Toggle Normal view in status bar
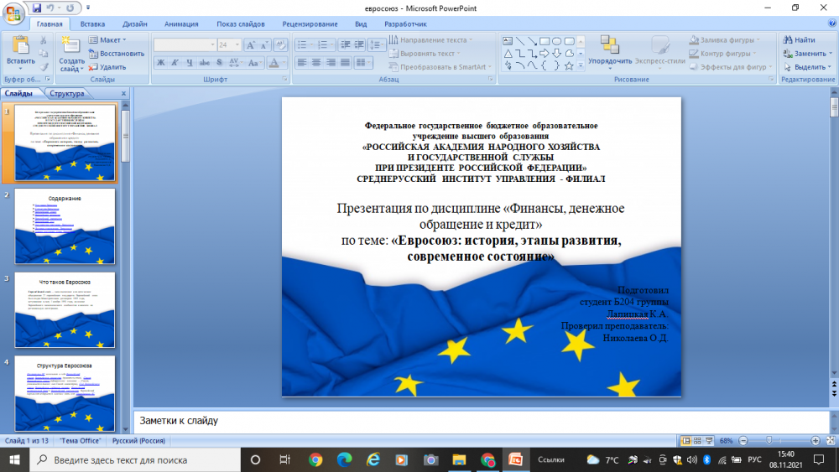The image size is (839, 472). 686,440
